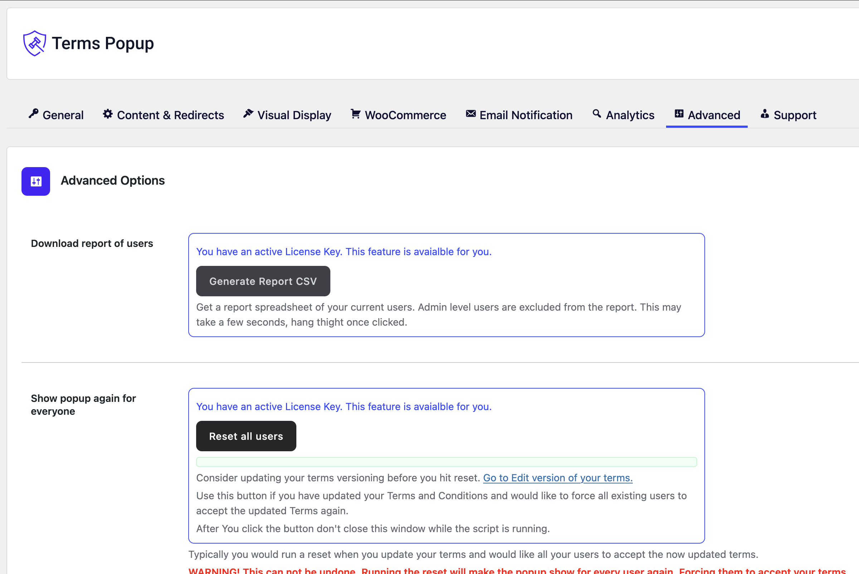Click the green reset progress bar
859x574 pixels.
coord(446,462)
